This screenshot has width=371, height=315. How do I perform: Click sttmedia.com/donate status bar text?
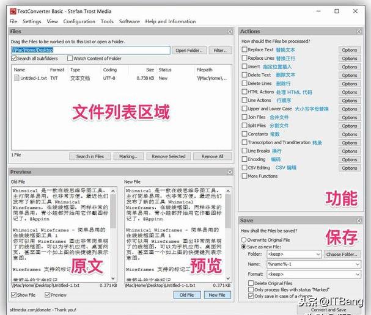coord(43,310)
